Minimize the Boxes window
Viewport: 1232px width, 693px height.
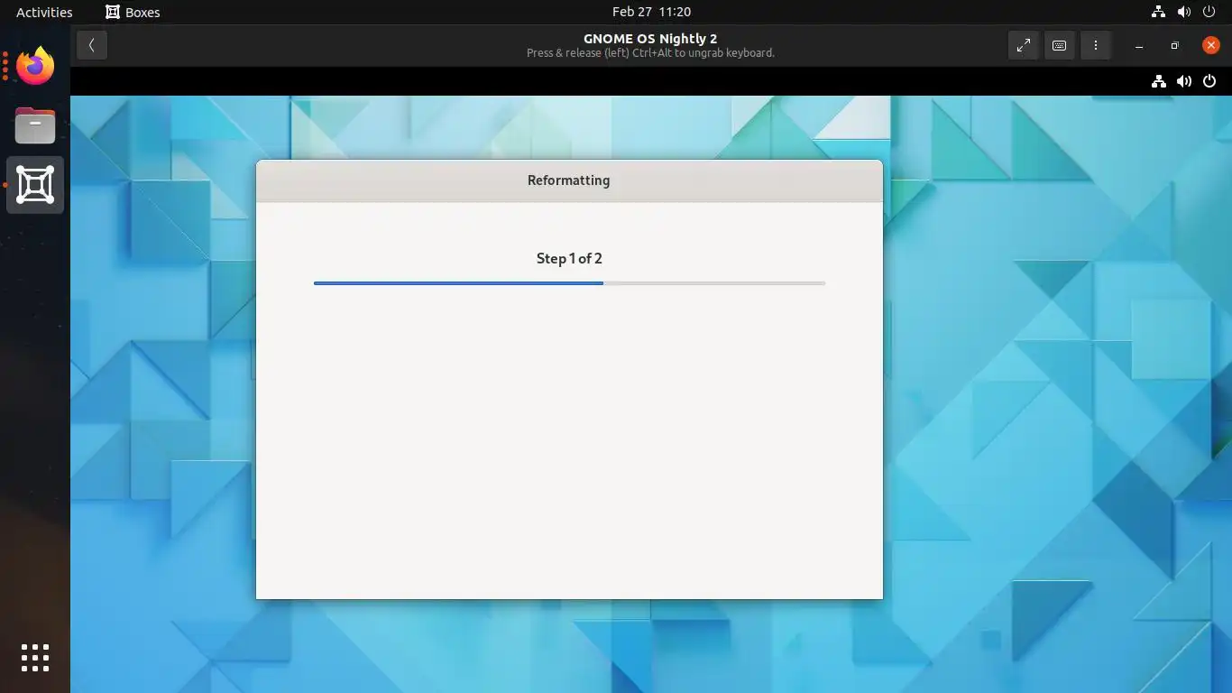coord(1139,45)
